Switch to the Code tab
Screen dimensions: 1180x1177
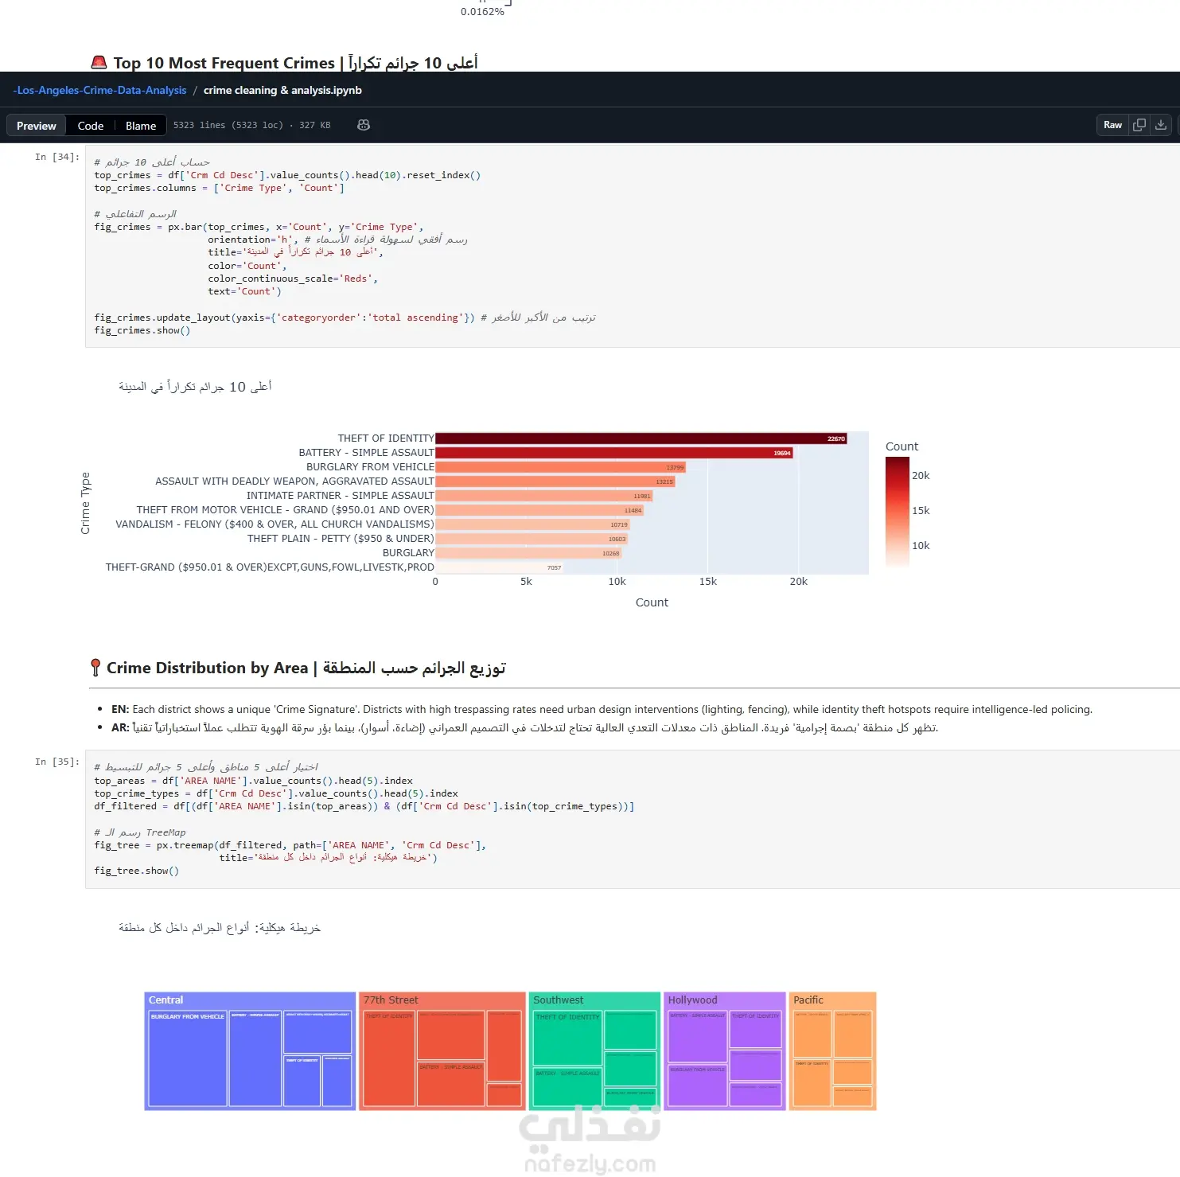point(91,126)
